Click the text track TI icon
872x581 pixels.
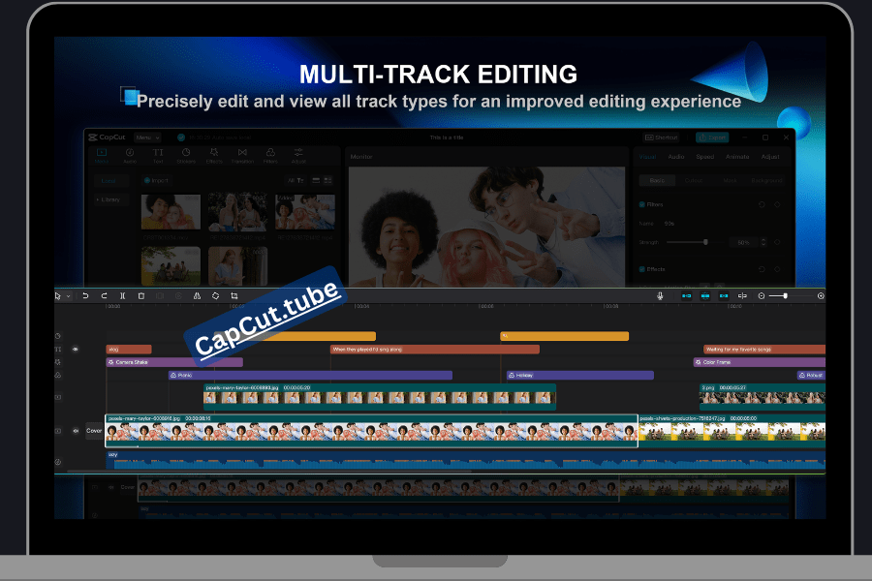click(x=58, y=350)
